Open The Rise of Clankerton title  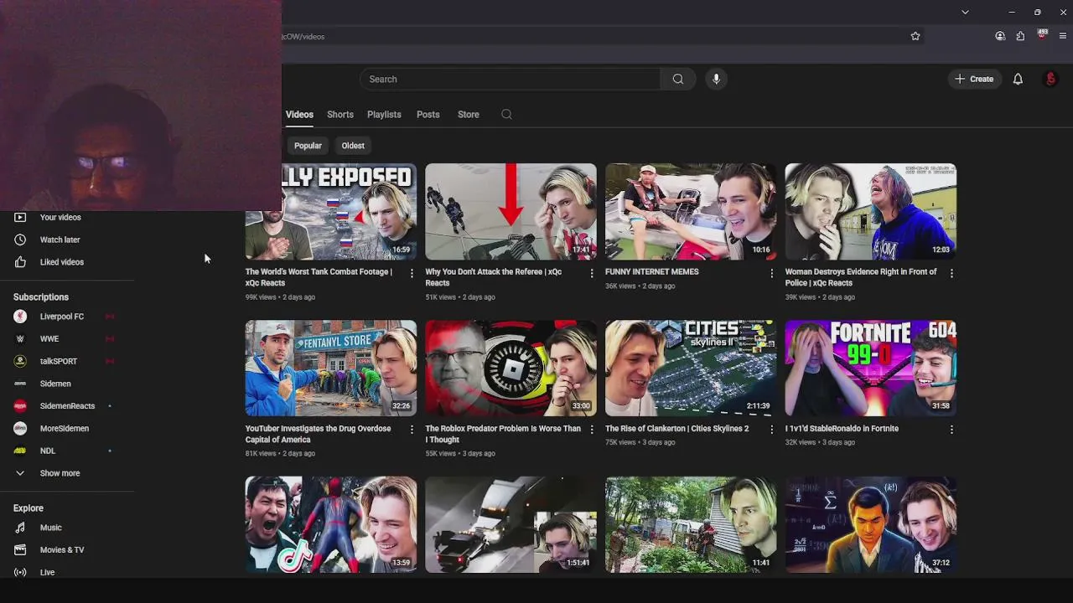pyautogui.click(x=677, y=429)
